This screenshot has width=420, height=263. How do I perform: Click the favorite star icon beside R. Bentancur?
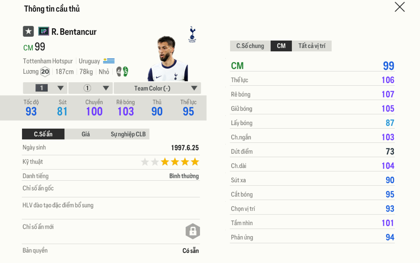(x=28, y=31)
